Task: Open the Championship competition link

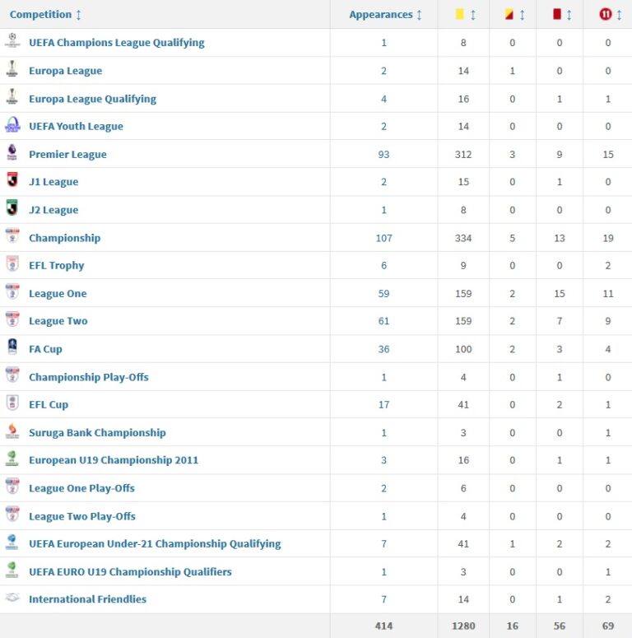Action: point(64,238)
